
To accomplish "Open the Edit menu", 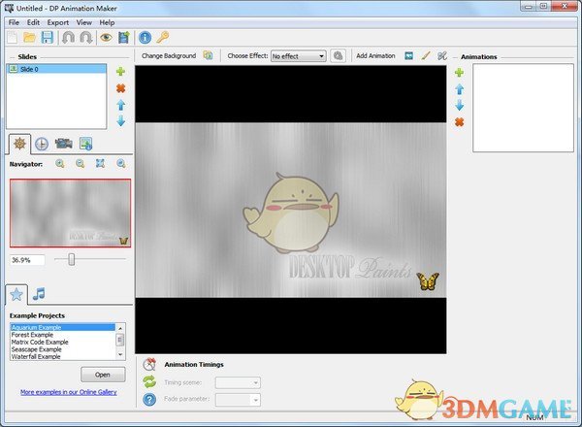I will (x=33, y=22).
